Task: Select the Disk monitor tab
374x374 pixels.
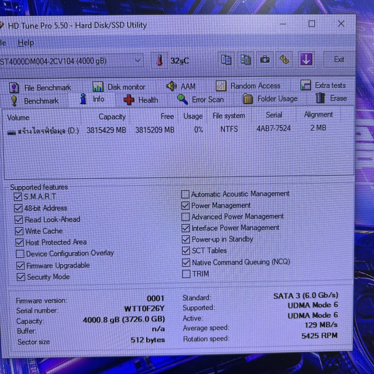Action: [119, 87]
